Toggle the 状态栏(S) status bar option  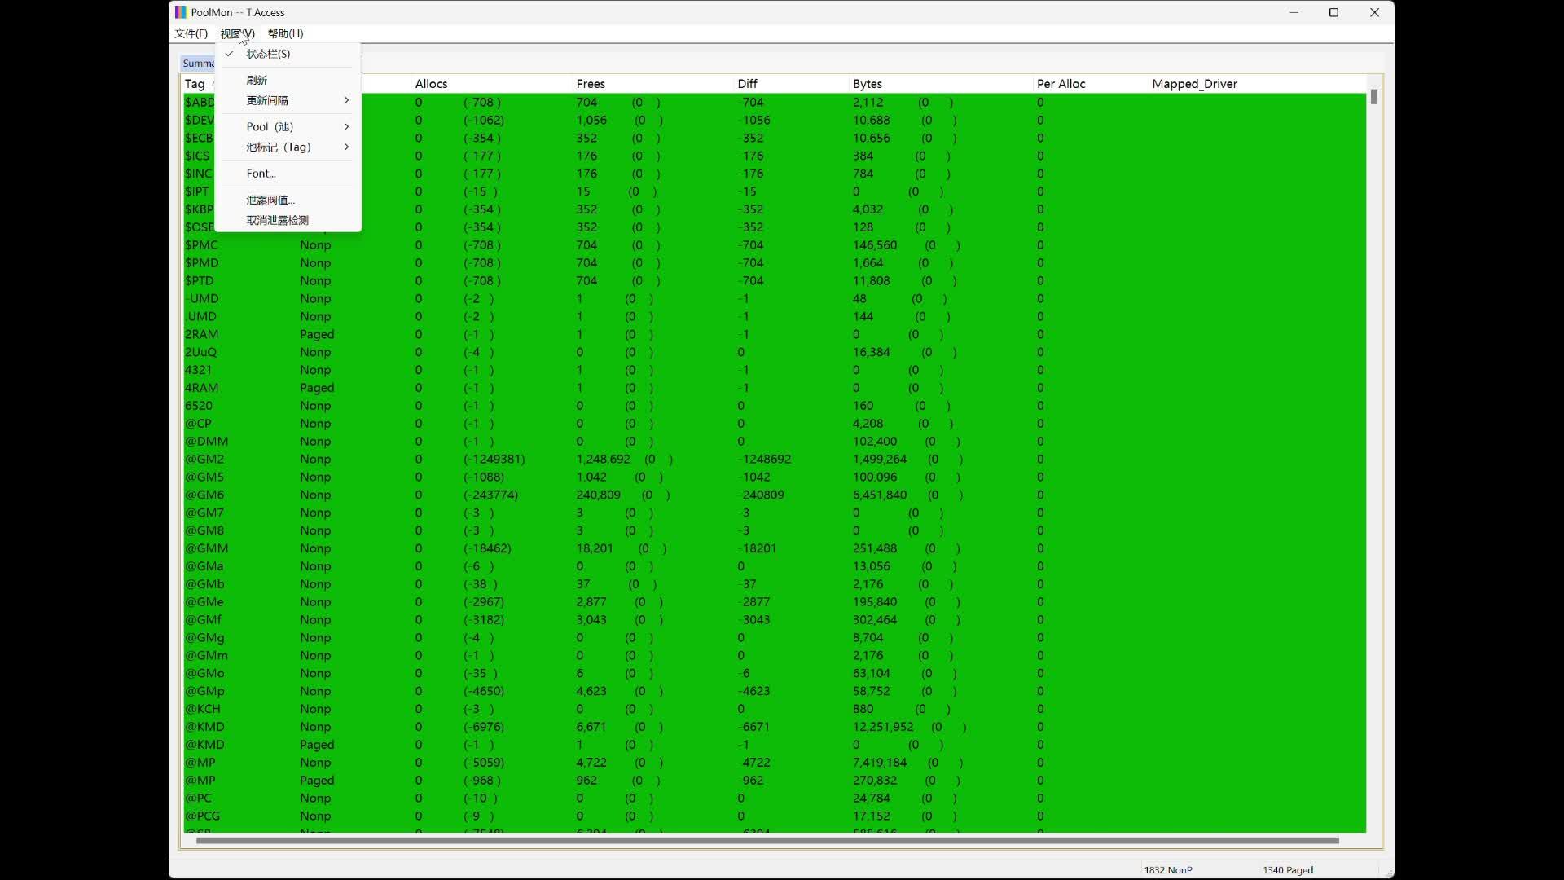[288, 54]
